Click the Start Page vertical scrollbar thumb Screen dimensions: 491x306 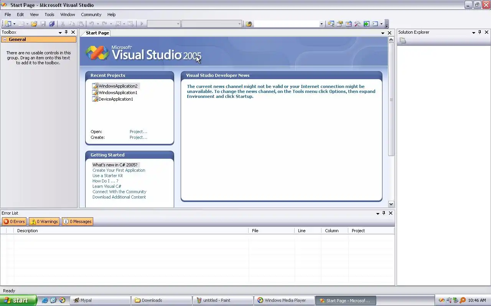pyautogui.click(x=391, y=99)
